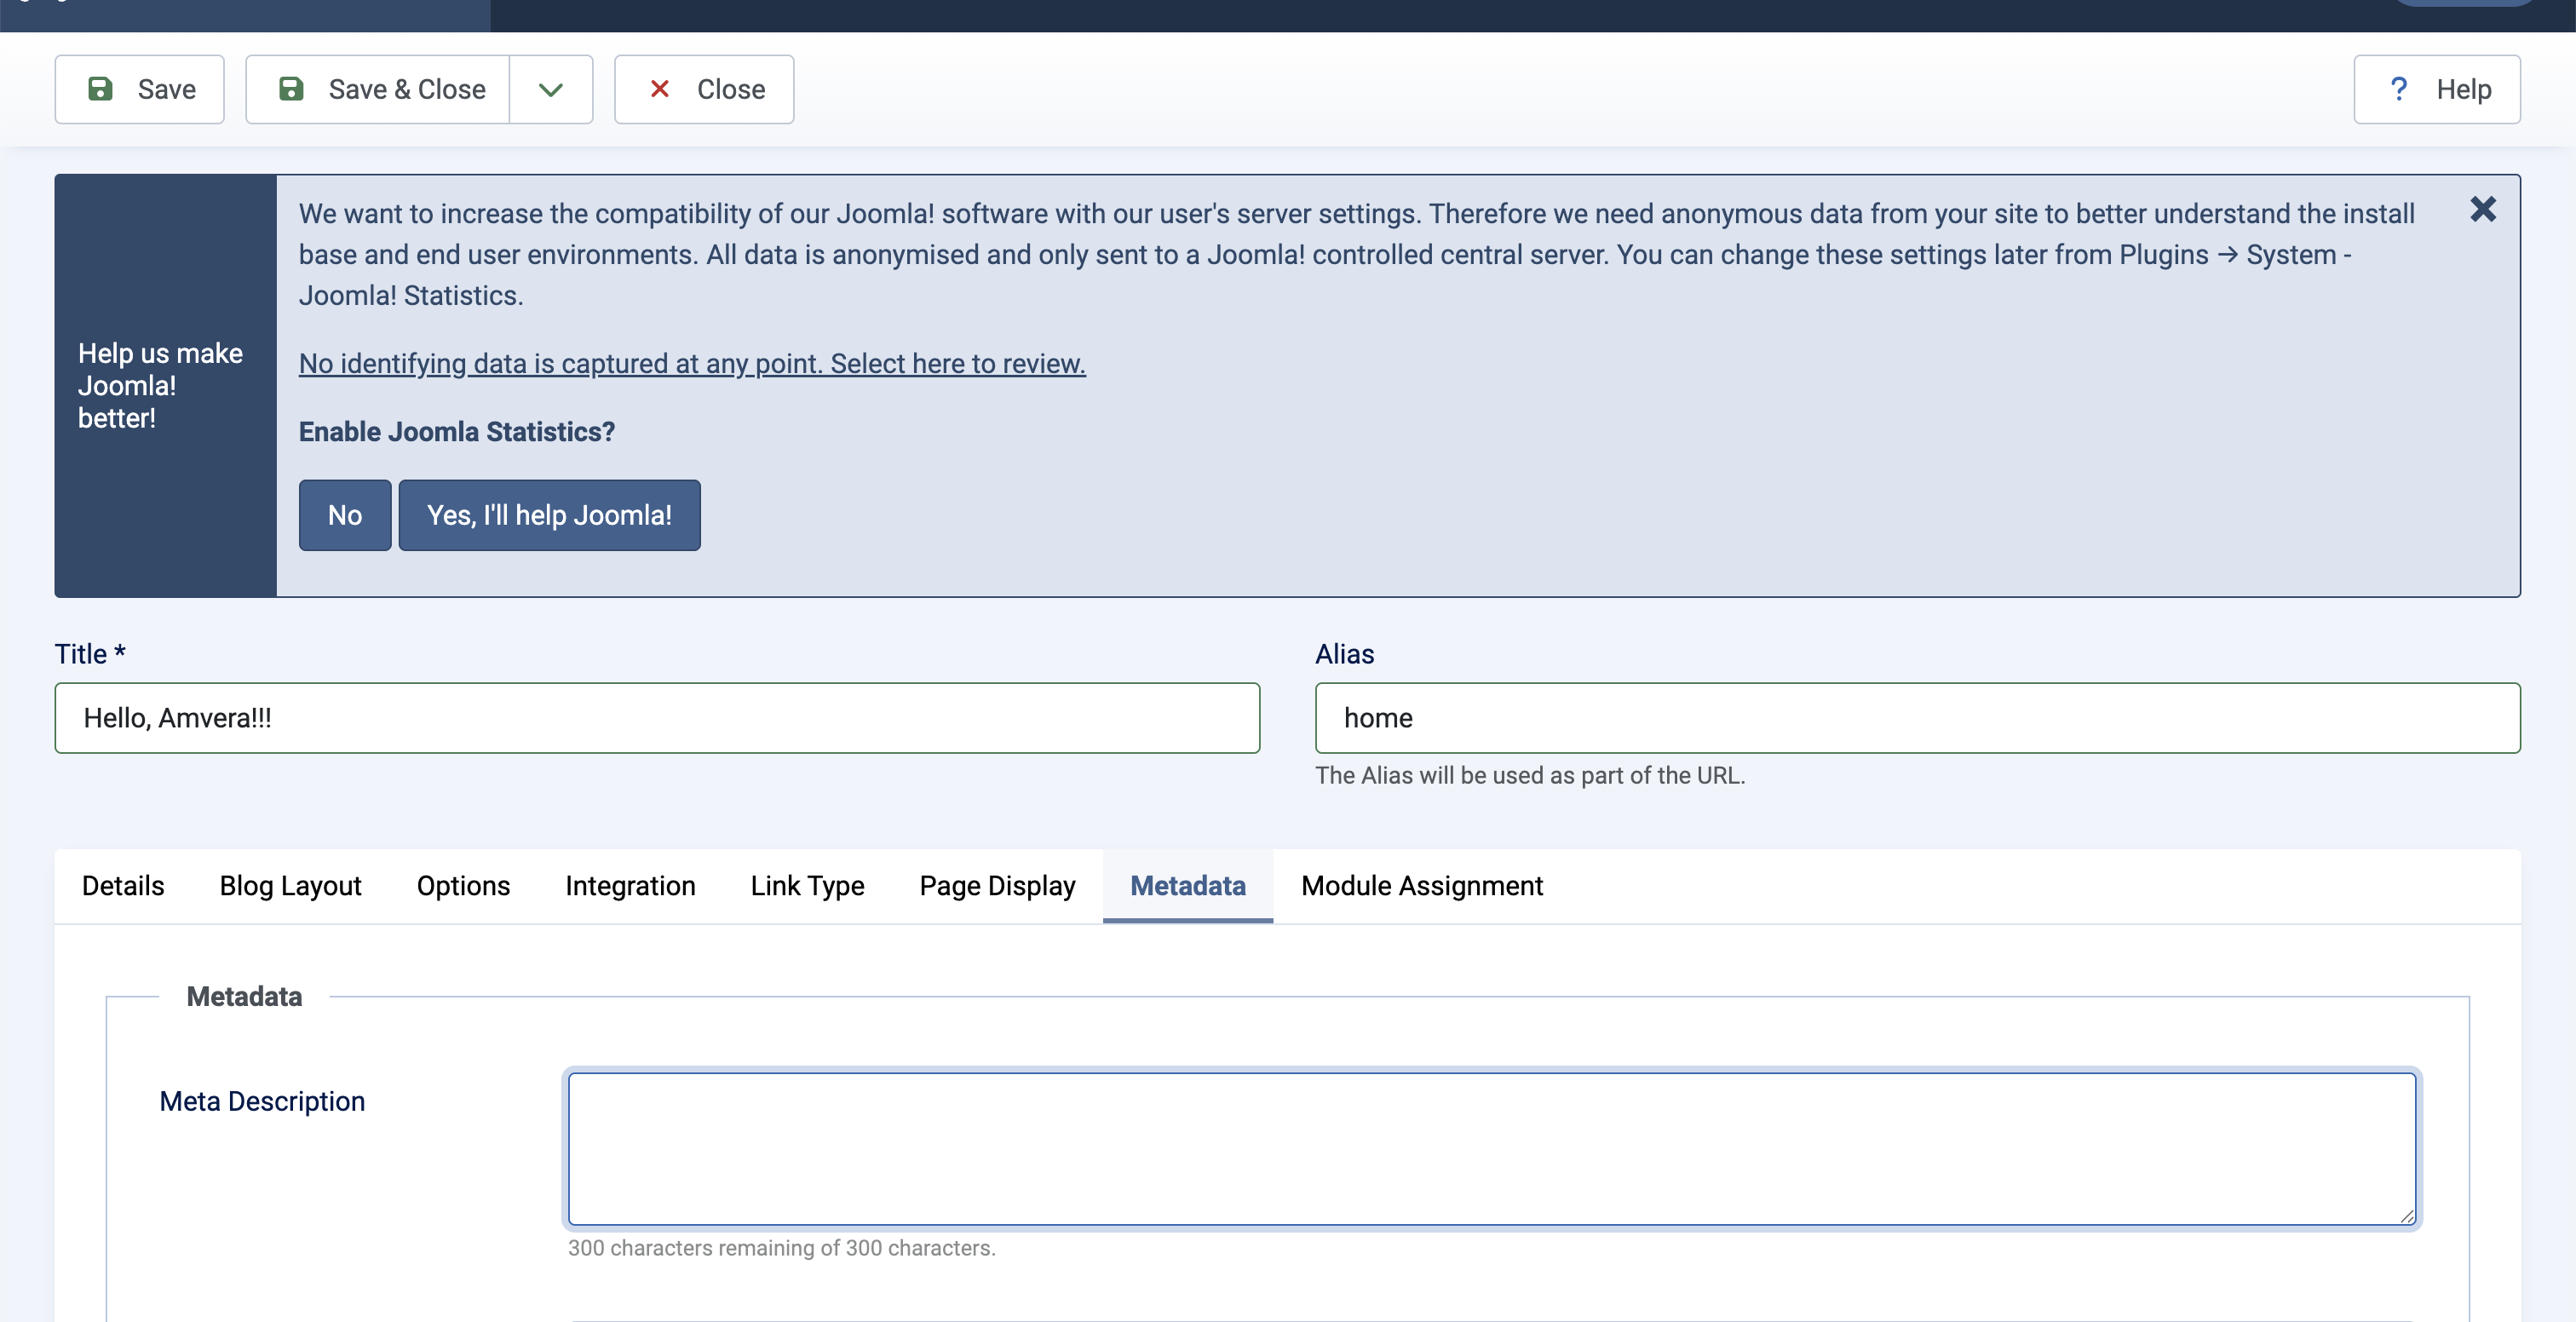Click Save & Close button

[x=377, y=89]
